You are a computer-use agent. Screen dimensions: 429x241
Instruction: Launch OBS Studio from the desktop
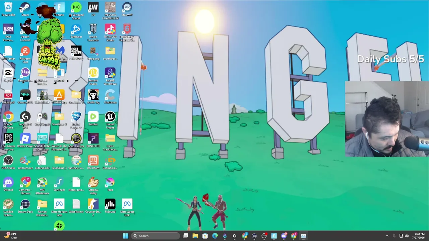8,163
